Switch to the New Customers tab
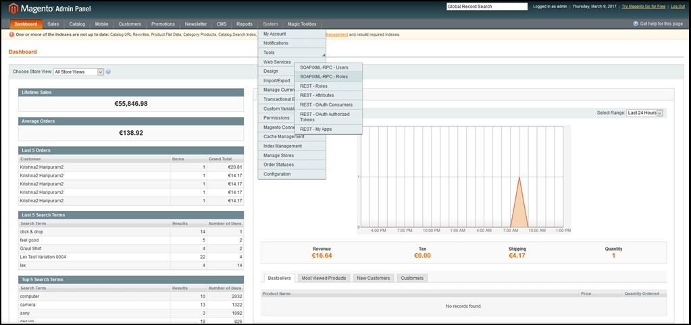Image resolution: width=691 pixels, height=325 pixels. click(x=373, y=278)
